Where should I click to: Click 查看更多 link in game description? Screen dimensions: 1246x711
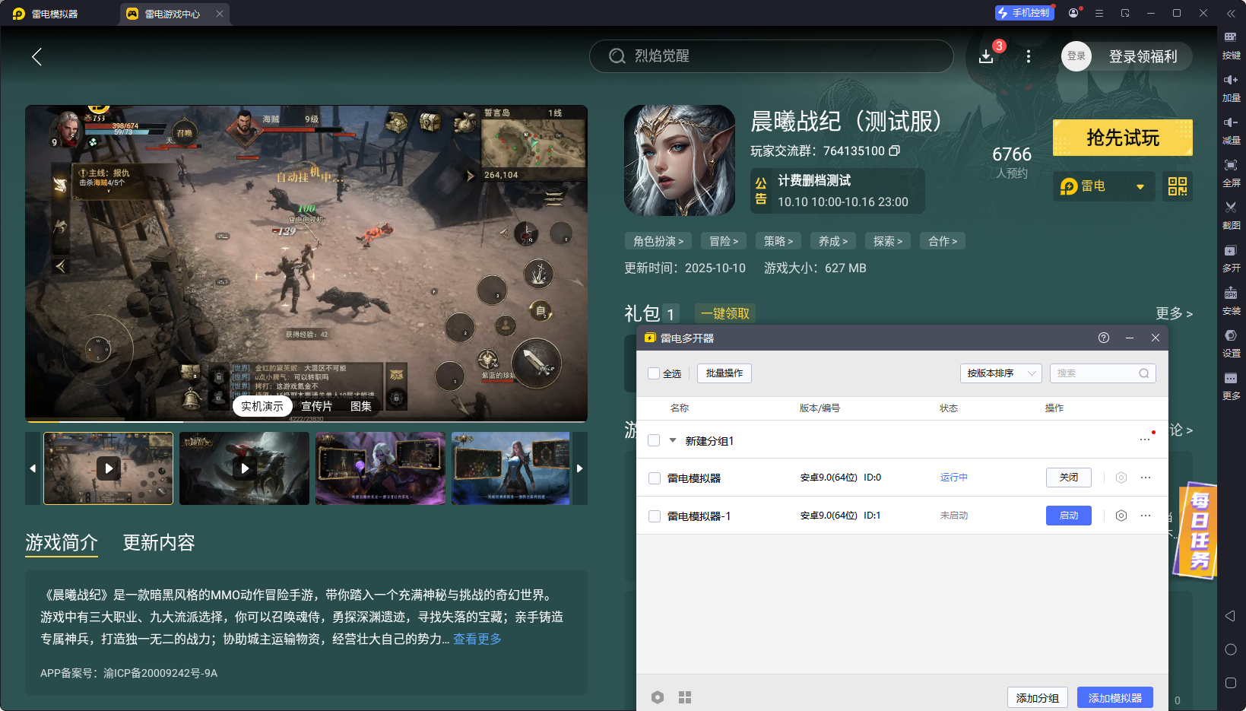477,639
